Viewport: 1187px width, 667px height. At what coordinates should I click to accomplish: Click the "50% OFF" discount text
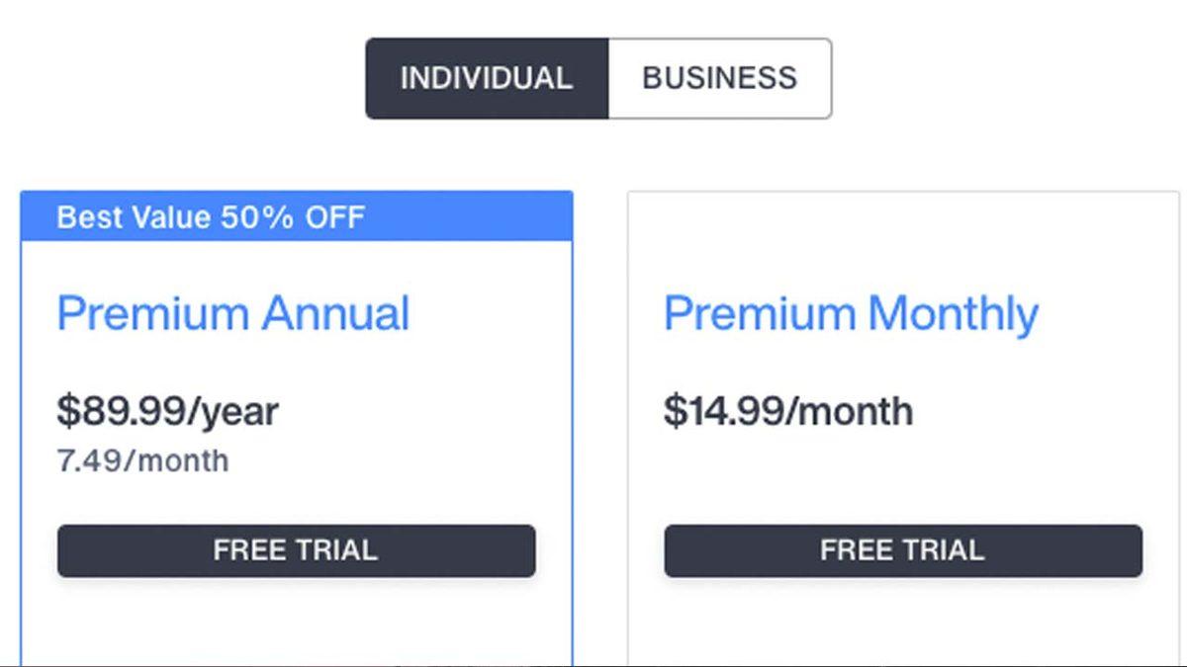tap(293, 216)
